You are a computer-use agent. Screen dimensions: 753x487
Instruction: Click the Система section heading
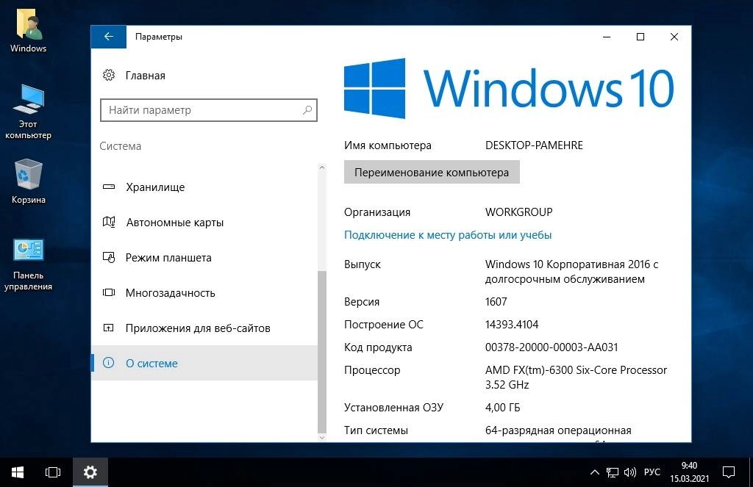click(120, 146)
